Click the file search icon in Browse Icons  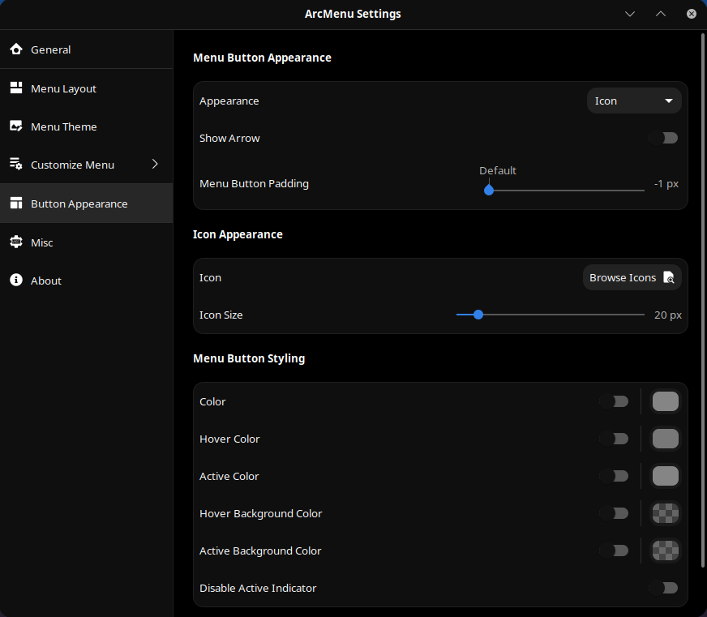pyautogui.click(x=669, y=277)
